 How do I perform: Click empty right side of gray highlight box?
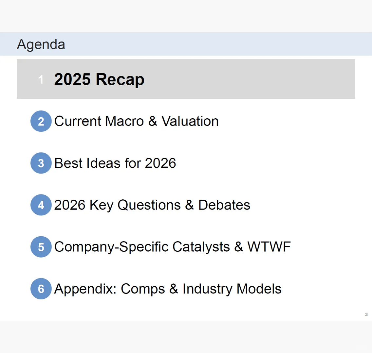[278, 79]
